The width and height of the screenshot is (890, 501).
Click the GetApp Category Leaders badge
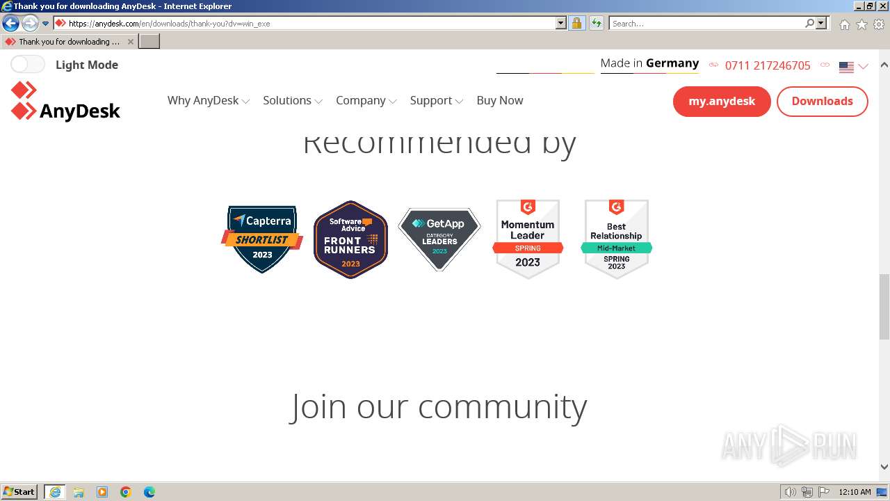click(439, 239)
